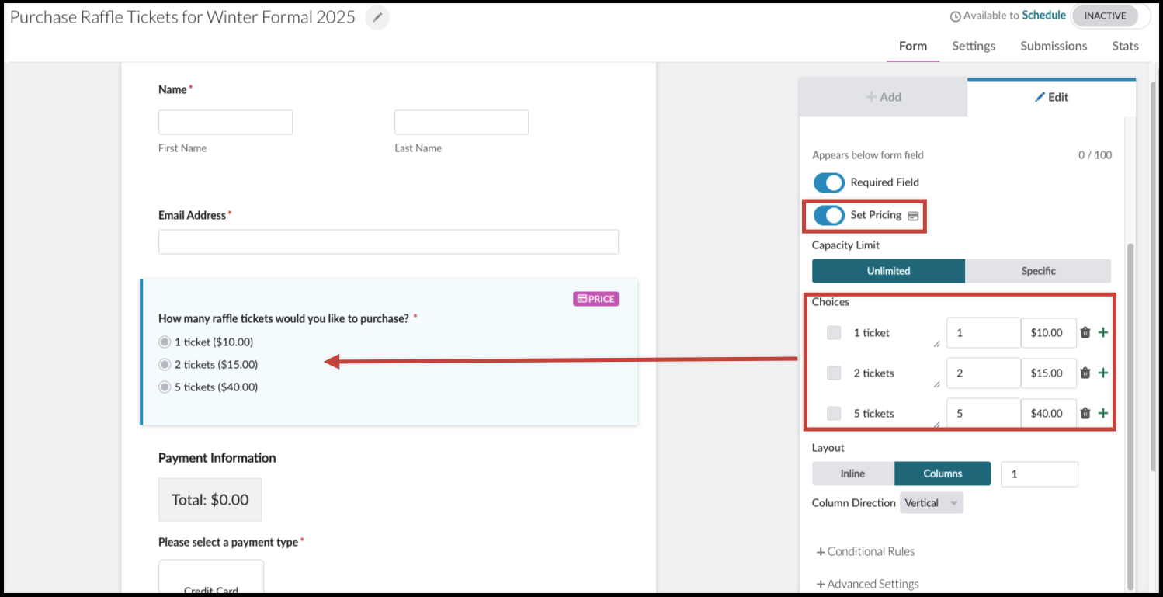
Task: Switch to the Form tab
Action: coord(913,46)
